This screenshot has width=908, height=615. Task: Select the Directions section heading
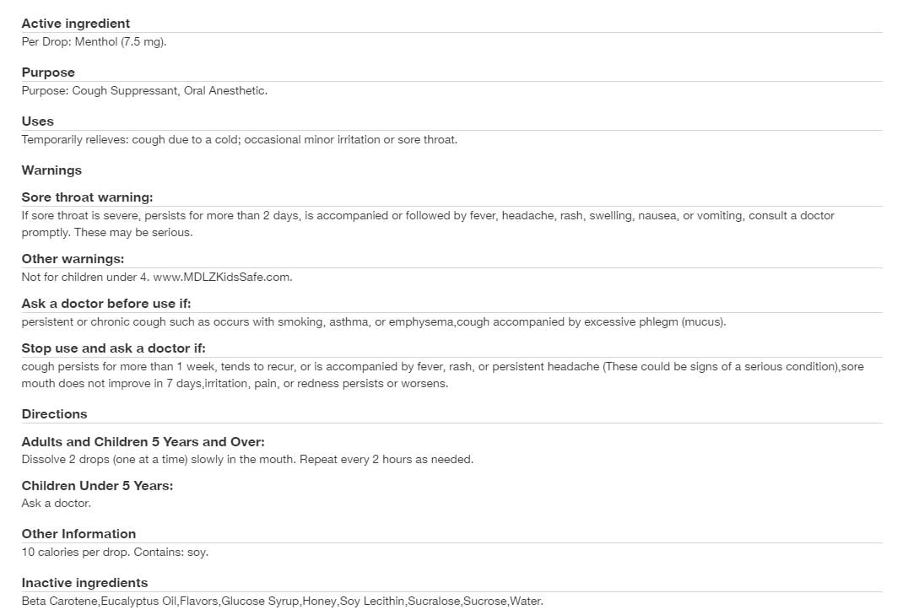tap(54, 414)
